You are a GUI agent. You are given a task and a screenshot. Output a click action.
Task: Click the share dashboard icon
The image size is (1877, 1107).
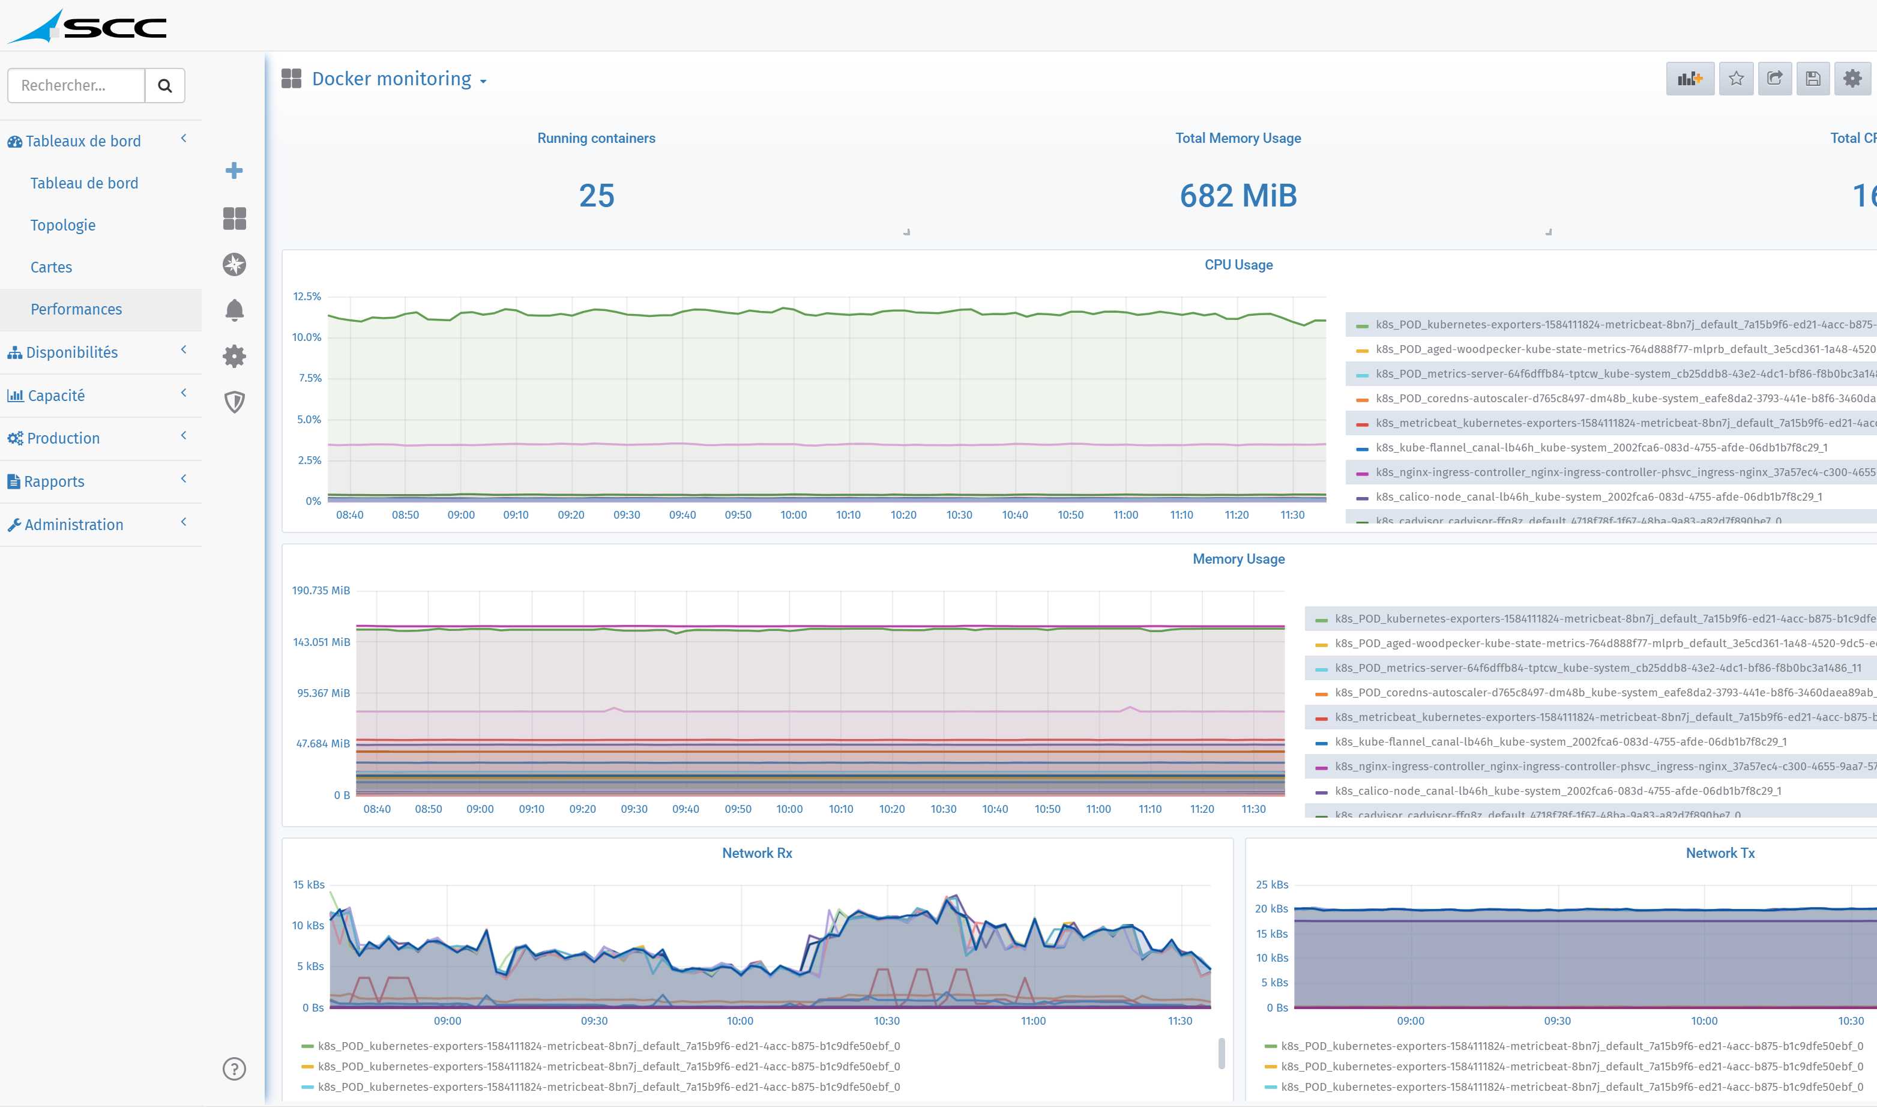1775,78
